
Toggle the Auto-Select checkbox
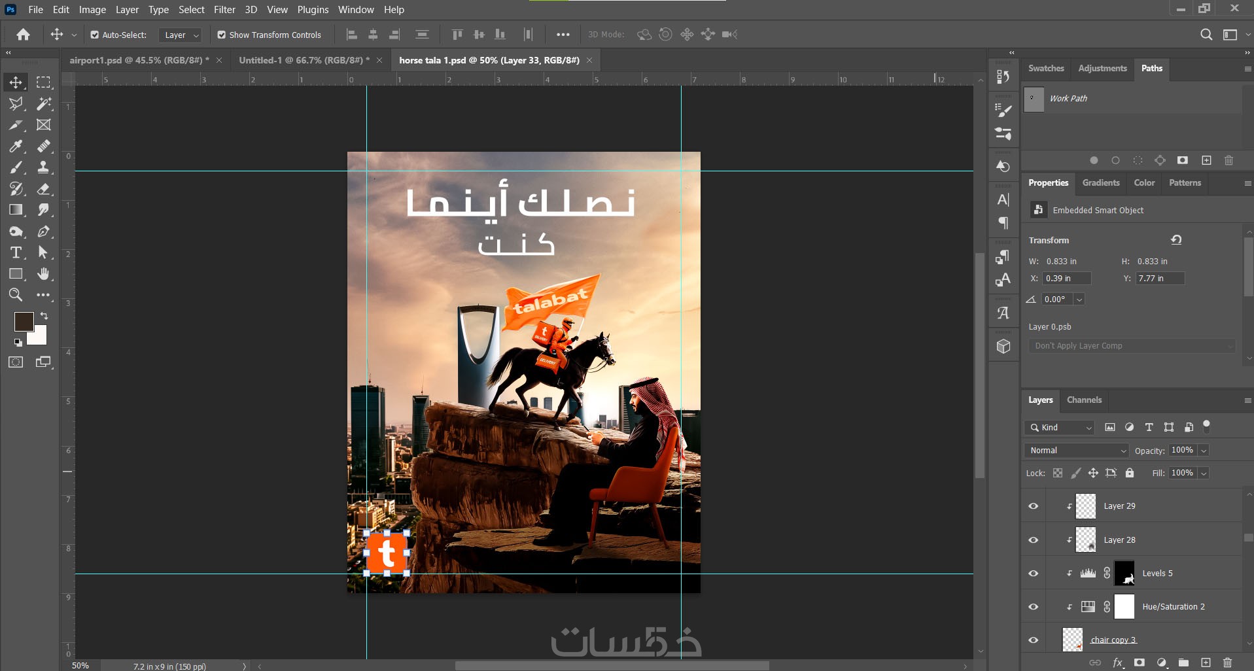(x=95, y=35)
